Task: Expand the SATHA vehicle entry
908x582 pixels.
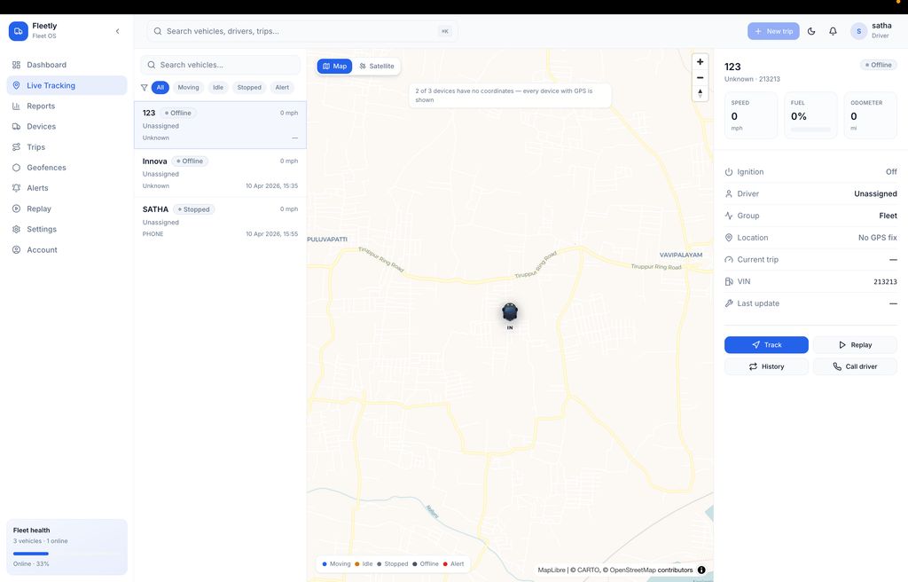Action: pos(219,221)
